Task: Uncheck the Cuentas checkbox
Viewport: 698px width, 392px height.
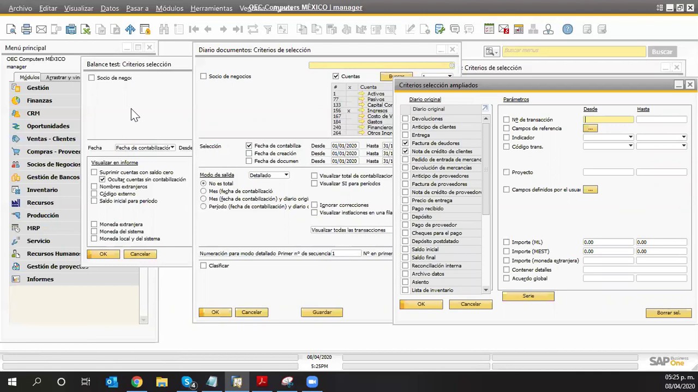Action: [336, 76]
